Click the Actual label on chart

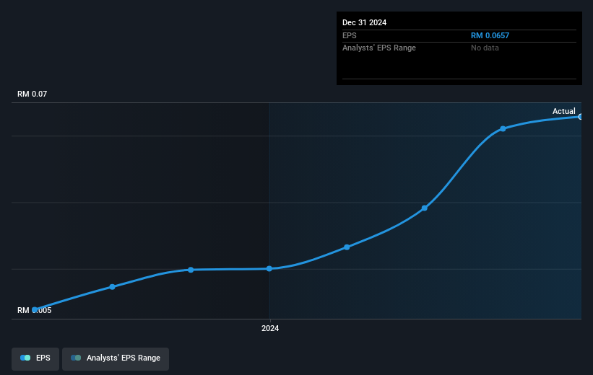(x=563, y=111)
